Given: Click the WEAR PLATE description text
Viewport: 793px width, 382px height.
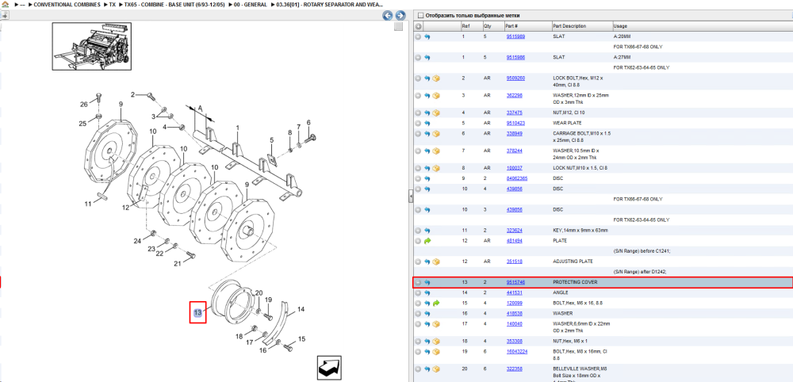Looking at the screenshot, I should point(568,124).
